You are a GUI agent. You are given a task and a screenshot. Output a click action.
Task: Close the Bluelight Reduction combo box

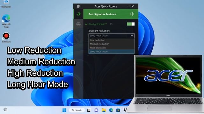(112, 35)
